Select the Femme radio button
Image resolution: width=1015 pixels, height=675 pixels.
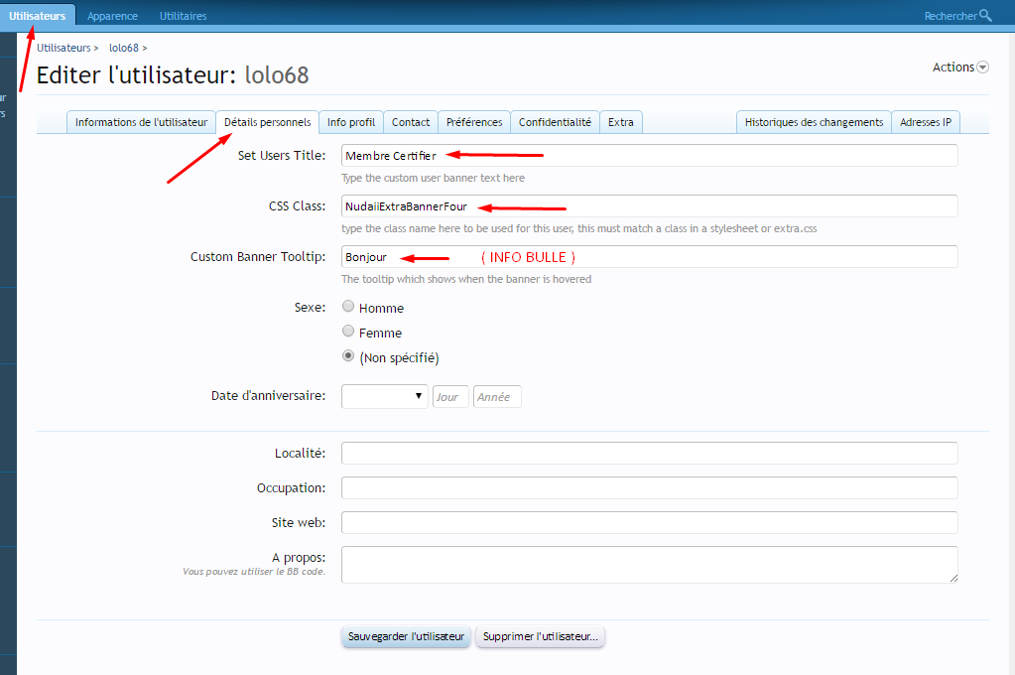point(348,332)
